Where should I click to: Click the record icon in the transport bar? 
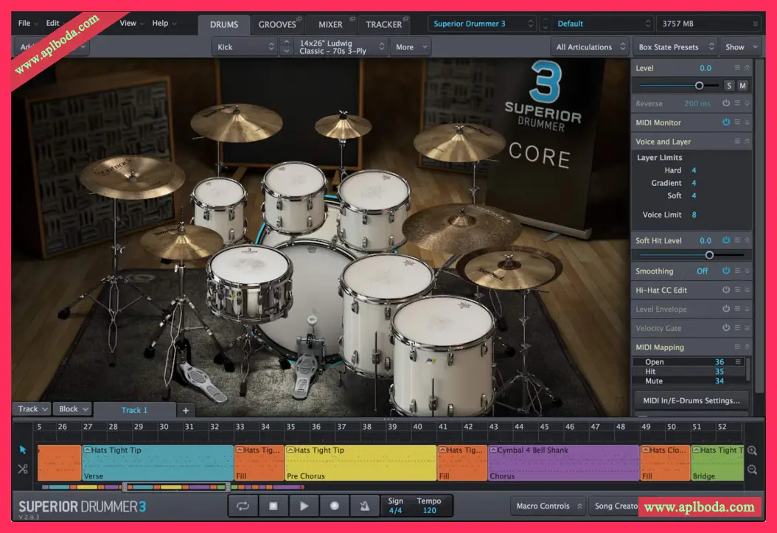333,506
